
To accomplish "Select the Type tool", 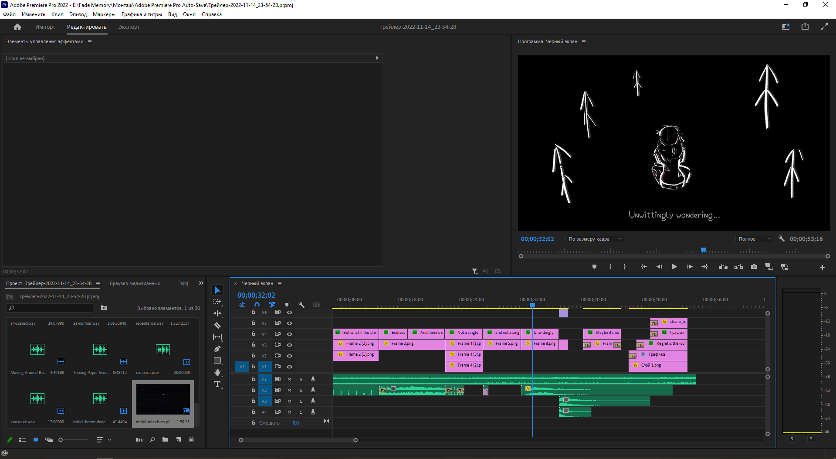I will coord(217,384).
